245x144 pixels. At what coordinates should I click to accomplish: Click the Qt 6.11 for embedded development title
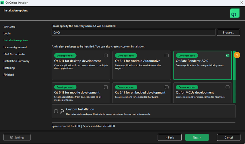pos(140,92)
